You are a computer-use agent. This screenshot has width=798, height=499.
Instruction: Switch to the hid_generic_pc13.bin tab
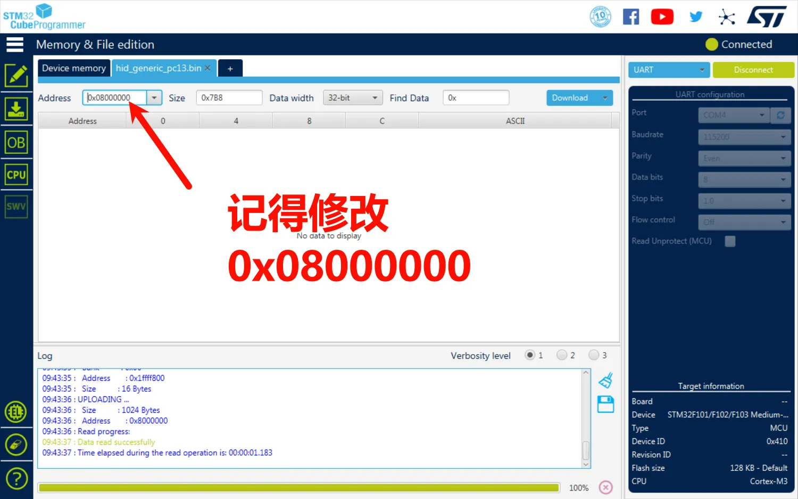click(x=159, y=68)
